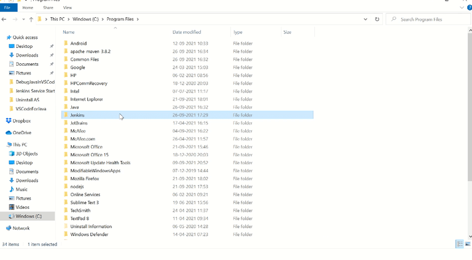This screenshot has width=472, height=260.
Task: Select the McAfee folder
Action: coord(78,131)
